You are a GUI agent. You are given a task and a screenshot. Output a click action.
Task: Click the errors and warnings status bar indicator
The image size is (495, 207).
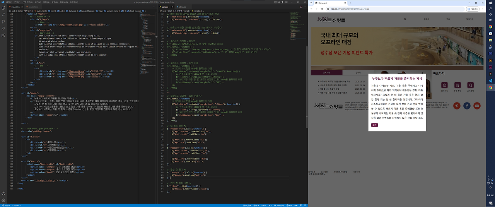(7, 205)
